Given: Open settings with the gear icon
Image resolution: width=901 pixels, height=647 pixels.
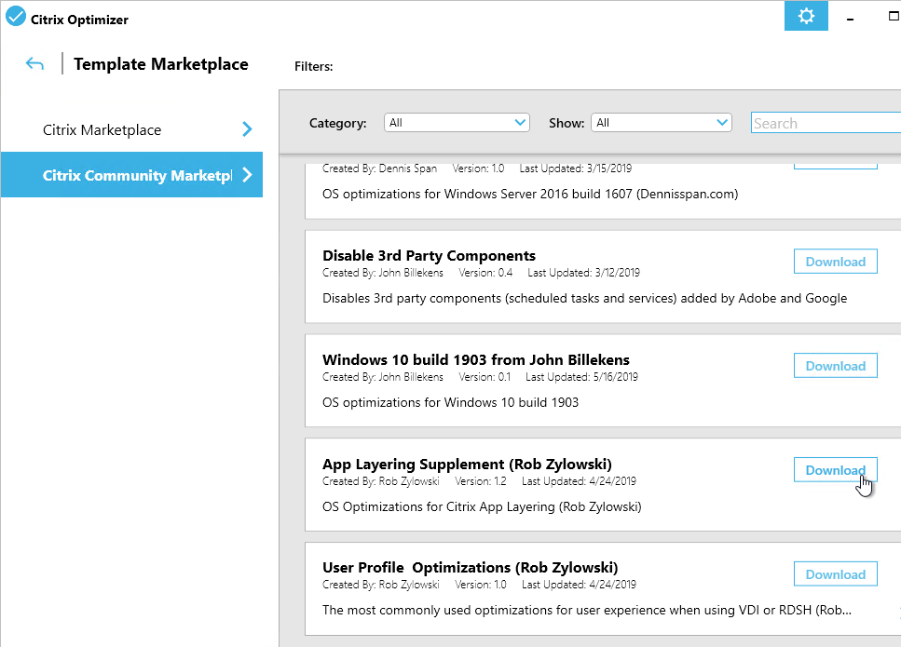Looking at the screenshot, I should 806,16.
